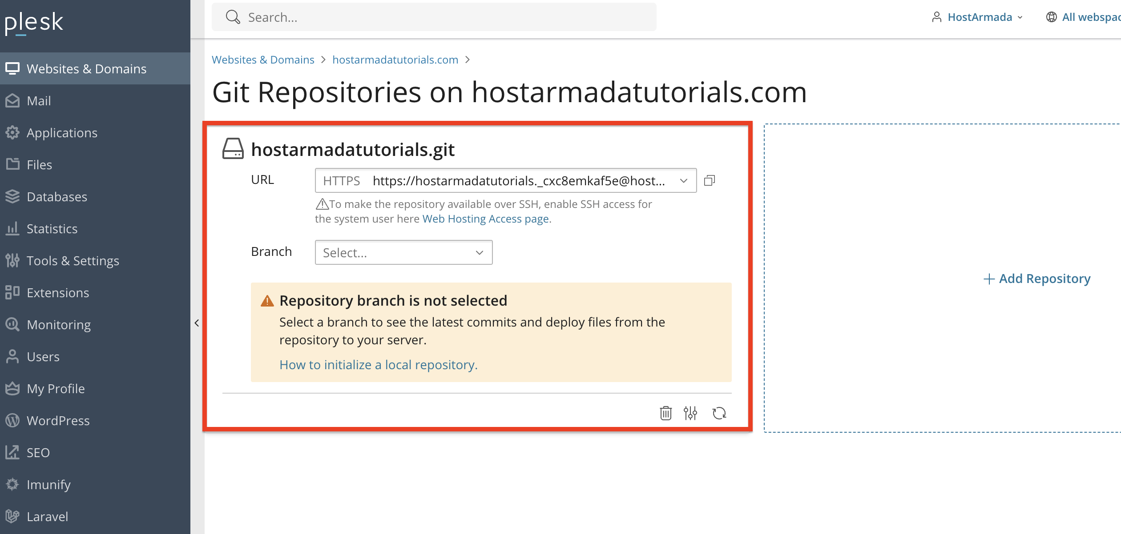Click the globe icon beside All webspaces
Screen dimensions: 1121x534
click(x=1052, y=17)
